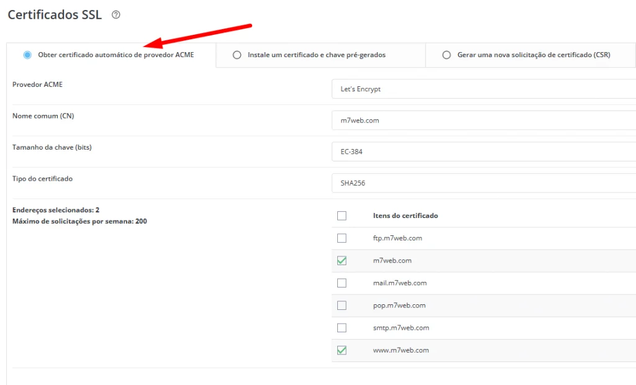Click the smtp.m7web.com row text
Image resolution: width=636 pixels, height=385 pixels.
point(401,327)
